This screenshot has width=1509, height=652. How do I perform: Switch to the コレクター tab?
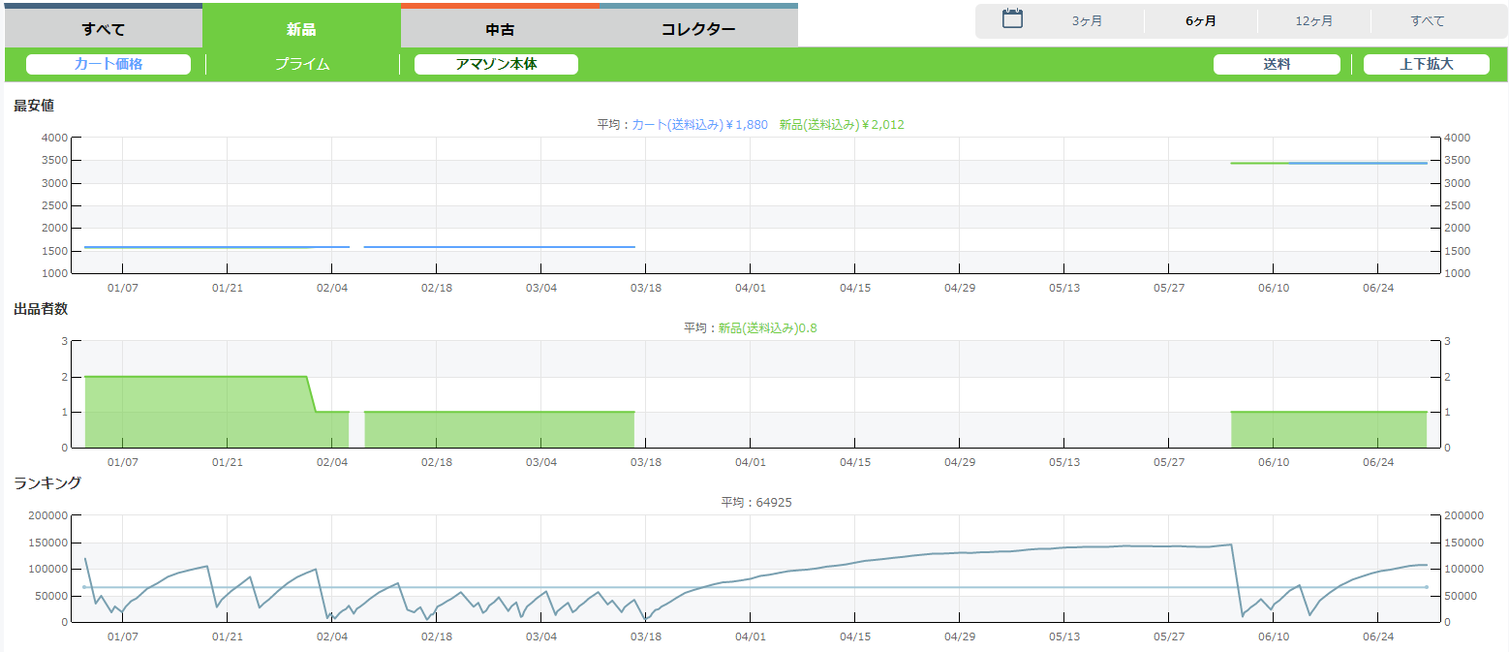click(x=698, y=29)
